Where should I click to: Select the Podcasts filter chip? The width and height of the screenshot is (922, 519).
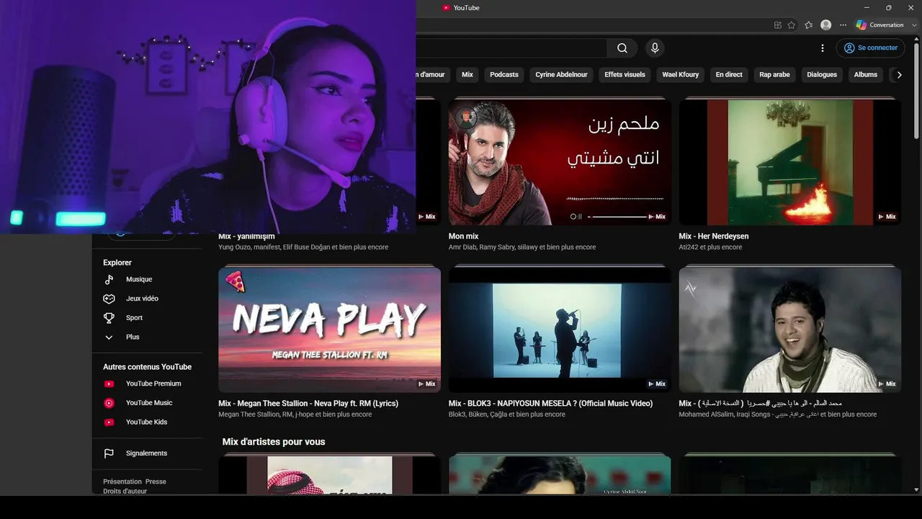[x=504, y=75]
